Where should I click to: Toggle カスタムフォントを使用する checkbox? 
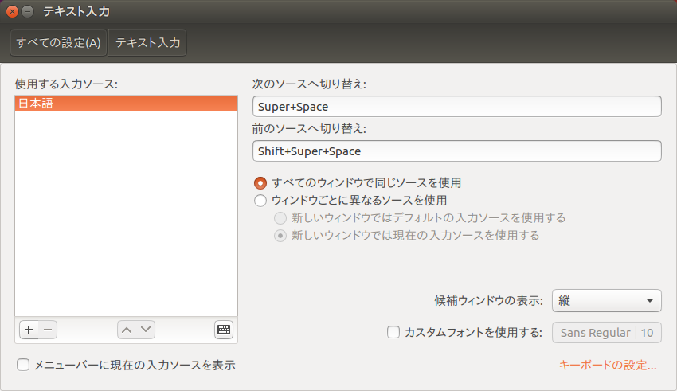[393, 333]
